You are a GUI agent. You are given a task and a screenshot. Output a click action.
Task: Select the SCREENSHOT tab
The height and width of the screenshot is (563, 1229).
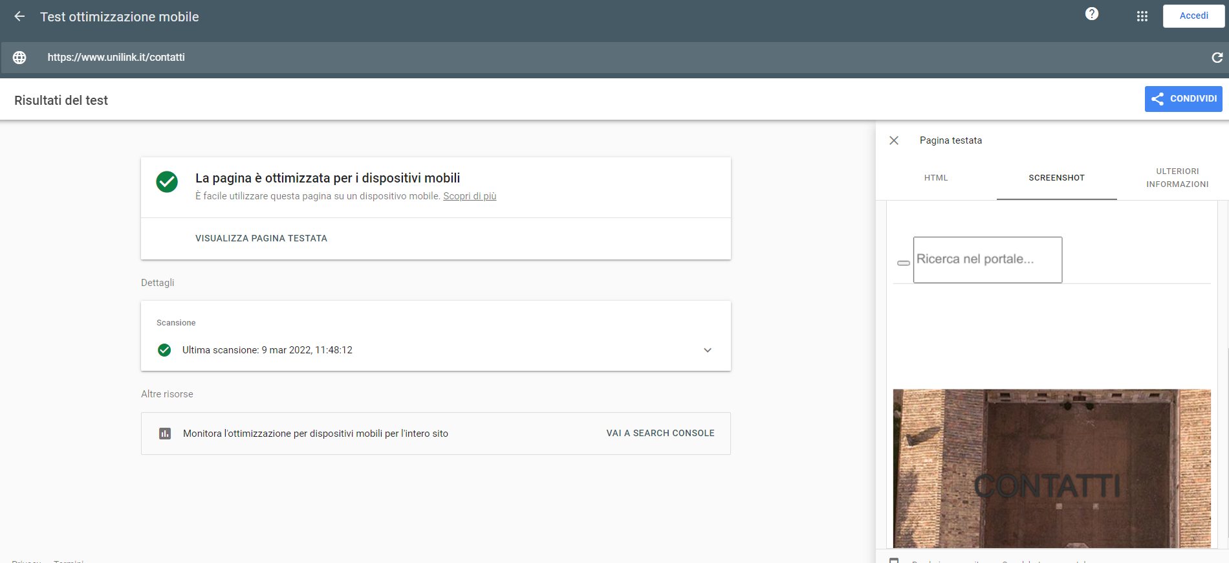(1056, 178)
